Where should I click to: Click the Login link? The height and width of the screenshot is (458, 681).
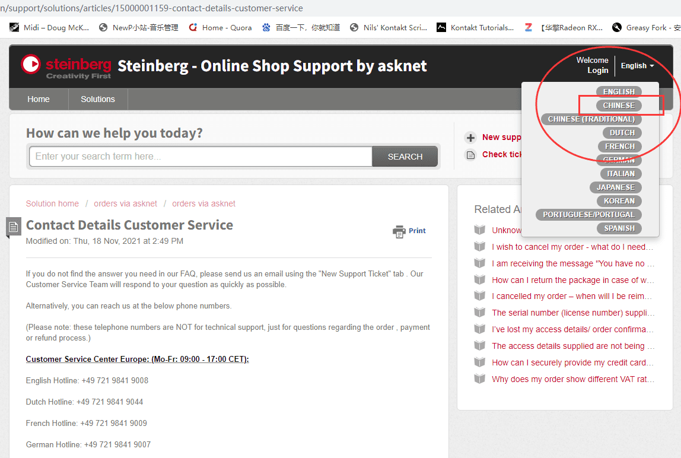click(597, 71)
